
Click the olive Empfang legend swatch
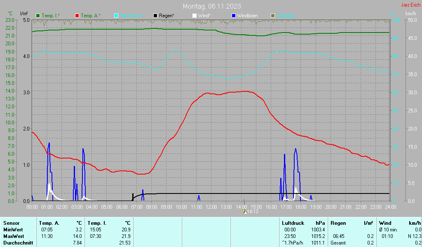tap(273, 16)
